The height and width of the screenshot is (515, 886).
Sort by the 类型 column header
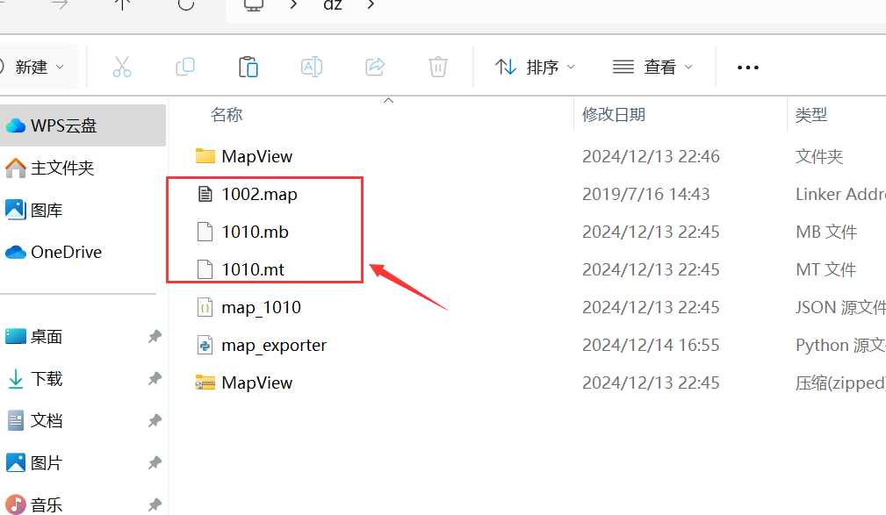click(x=810, y=115)
